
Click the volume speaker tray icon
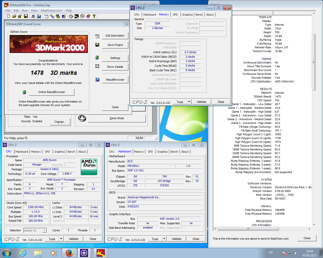[x=296, y=253]
